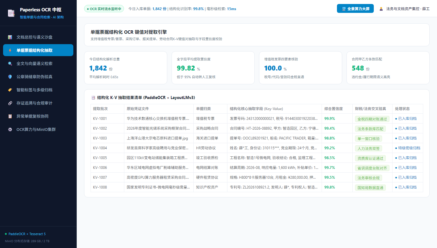Click the gear icon beside OCR算力与MinIO集群
The width and height of the screenshot is (437, 248).
tap(10, 129)
